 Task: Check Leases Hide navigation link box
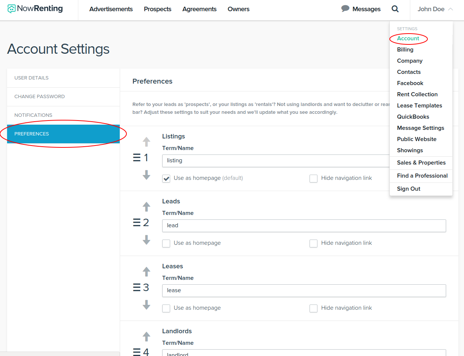point(314,308)
